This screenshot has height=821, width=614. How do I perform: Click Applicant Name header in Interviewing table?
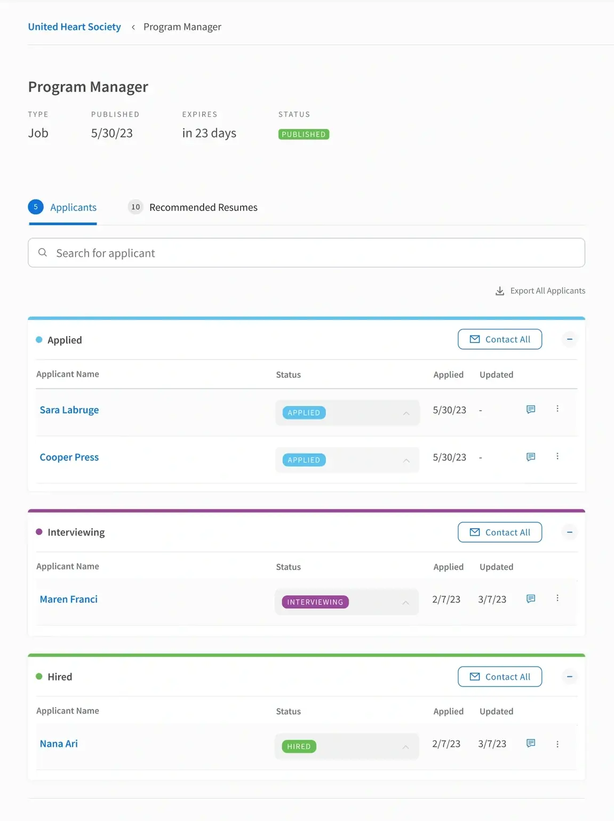pos(68,566)
